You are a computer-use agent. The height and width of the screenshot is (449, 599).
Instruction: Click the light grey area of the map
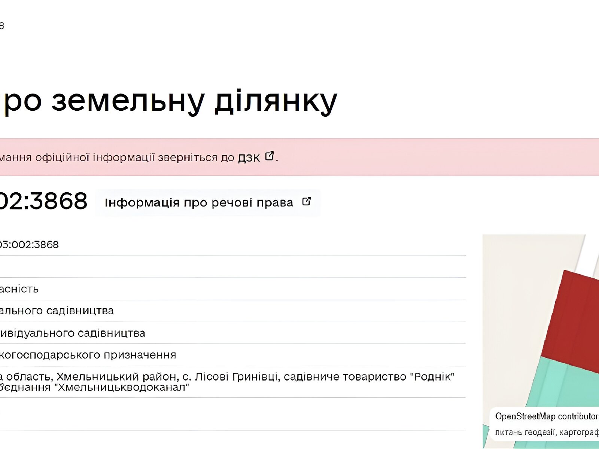pos(517,299)
